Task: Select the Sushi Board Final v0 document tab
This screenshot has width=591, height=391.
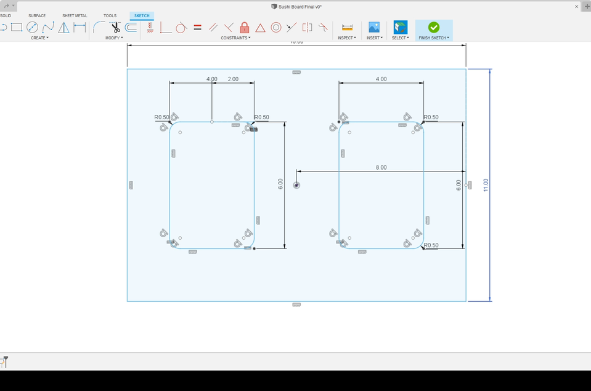Action: (x=296, y=6)
